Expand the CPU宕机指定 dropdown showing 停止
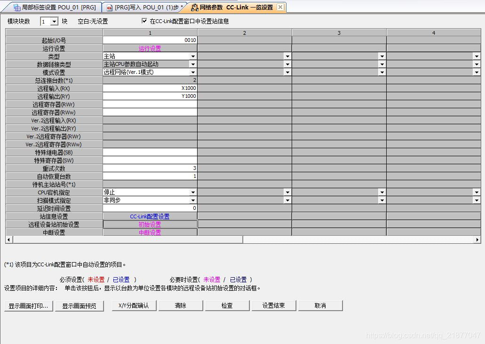This screenshot has height=344, width=485. tap(193, 192)
